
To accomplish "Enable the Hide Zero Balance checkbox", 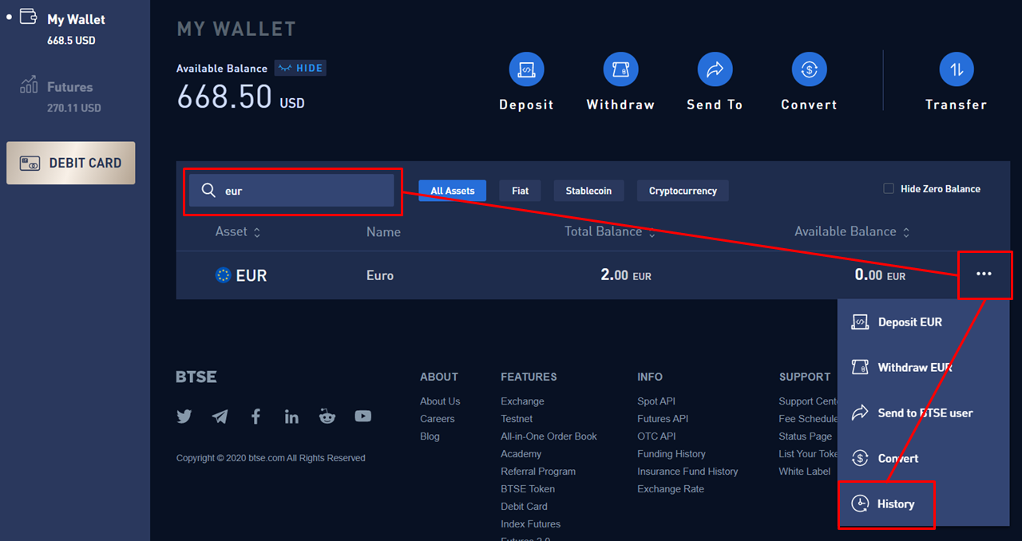I will pos(887,188).
